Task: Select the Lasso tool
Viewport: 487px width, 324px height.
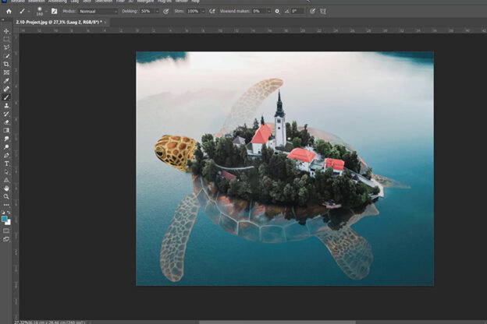Action: [6, 48]
